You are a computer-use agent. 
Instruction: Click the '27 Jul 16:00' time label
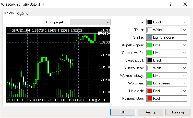pyautogui.click(x=56, y=100)
